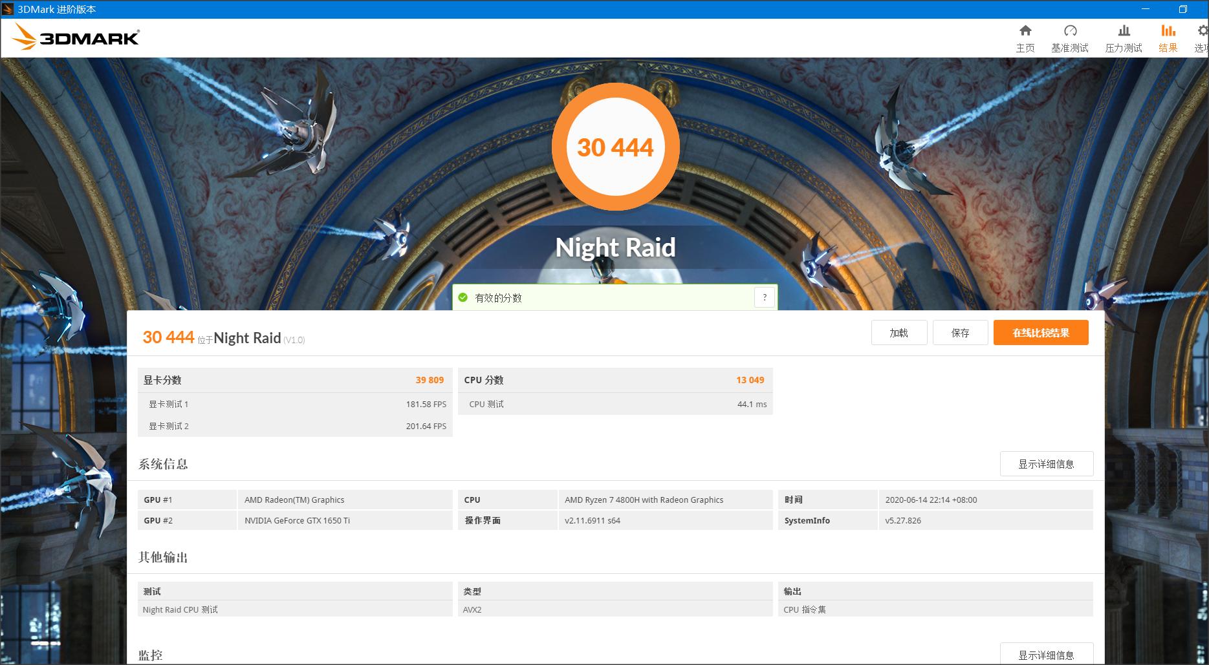Select the CPU 分数 13 049 header row

point(615,380)
